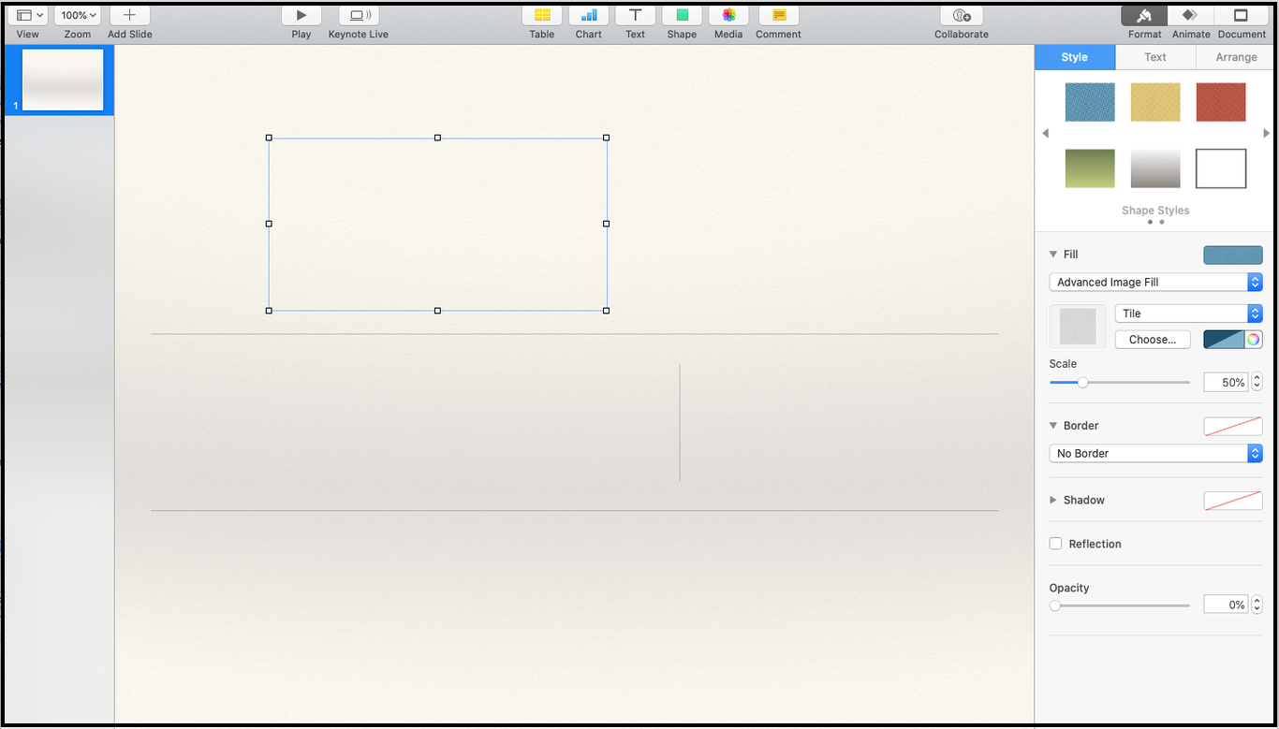Enable the Reflection checkbox

point(1056,544)
